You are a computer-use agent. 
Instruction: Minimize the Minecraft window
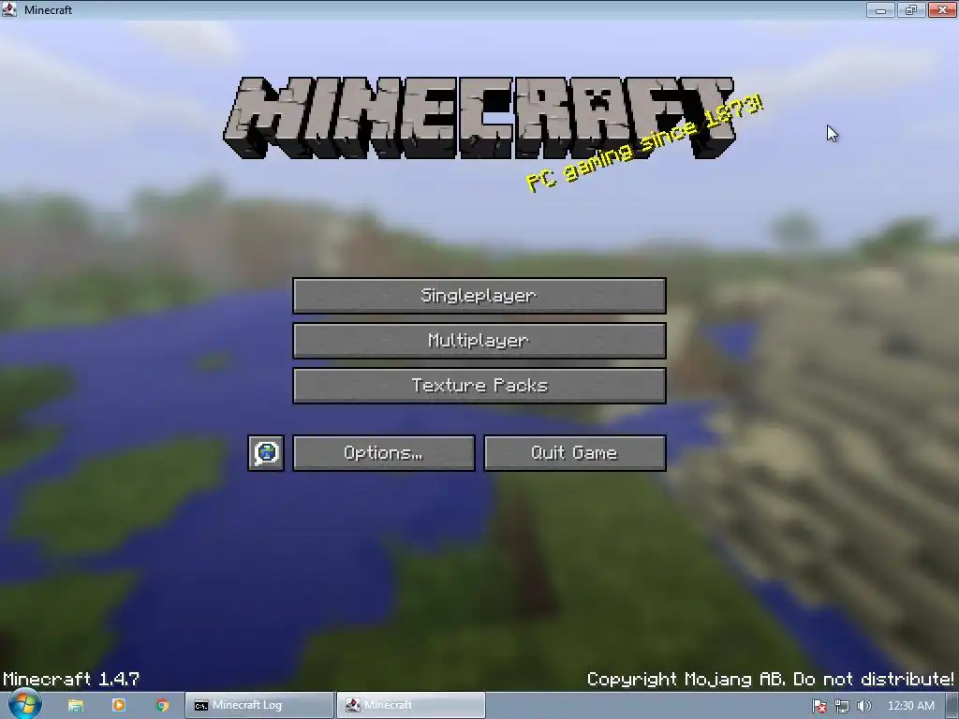(x=880, y=9)
